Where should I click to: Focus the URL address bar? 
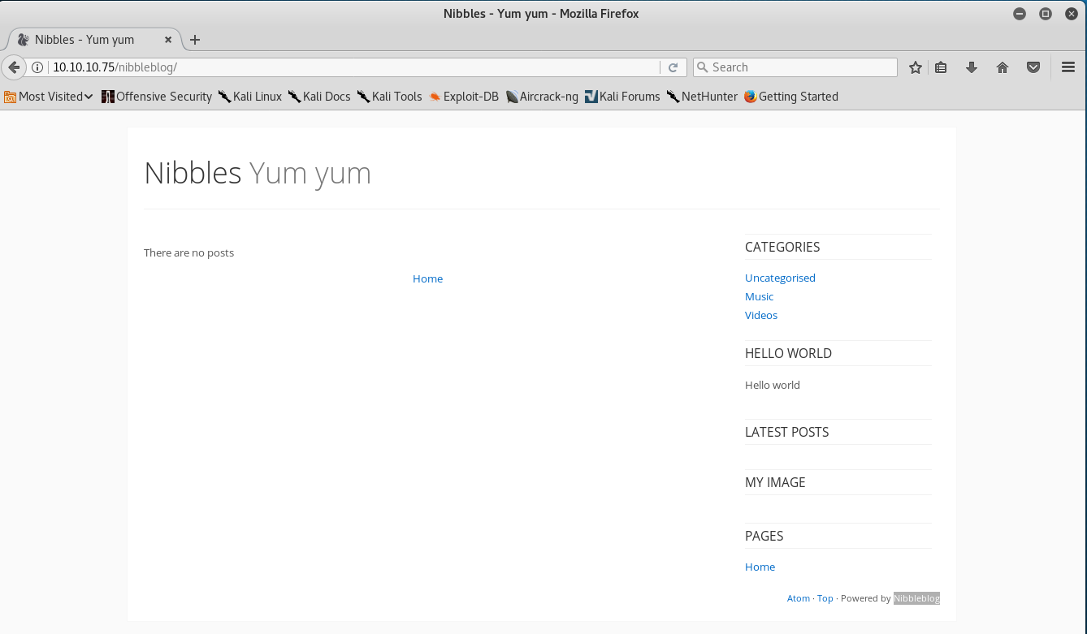point(354,67)
